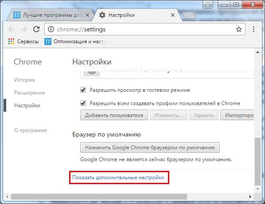Click Назначить Google Chrome браузером по умолчанию

coord(150,147)
